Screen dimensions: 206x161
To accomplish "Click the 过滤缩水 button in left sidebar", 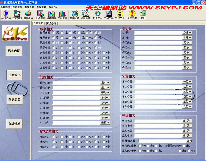I will pyautogui.click(x=15, y=75).
